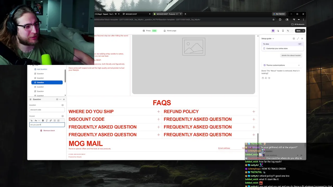Image resolution: width=333 pixels, height=187 pixels.
Task: Click the Save button in the editor
Action: [298, 31]
